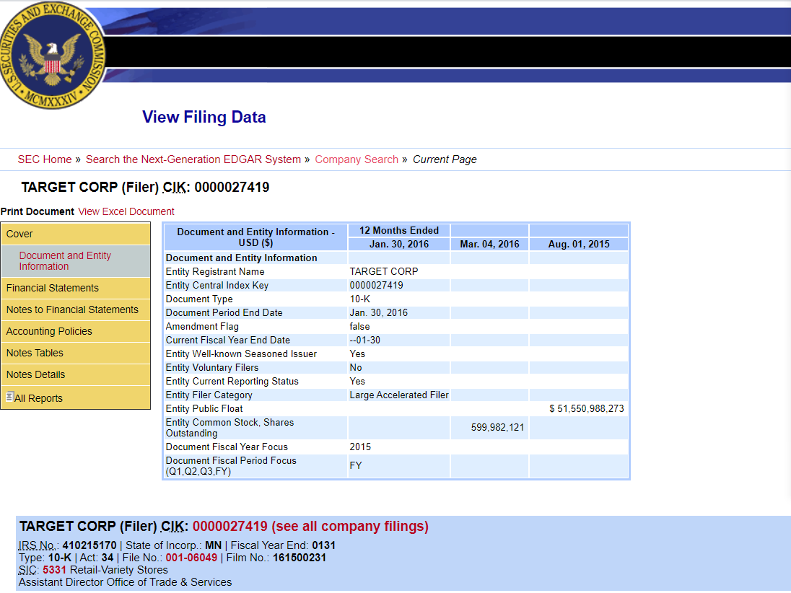Open the Accounting Policies menu section
Viewport: 791px width, 593px height.
coord(76,331)
